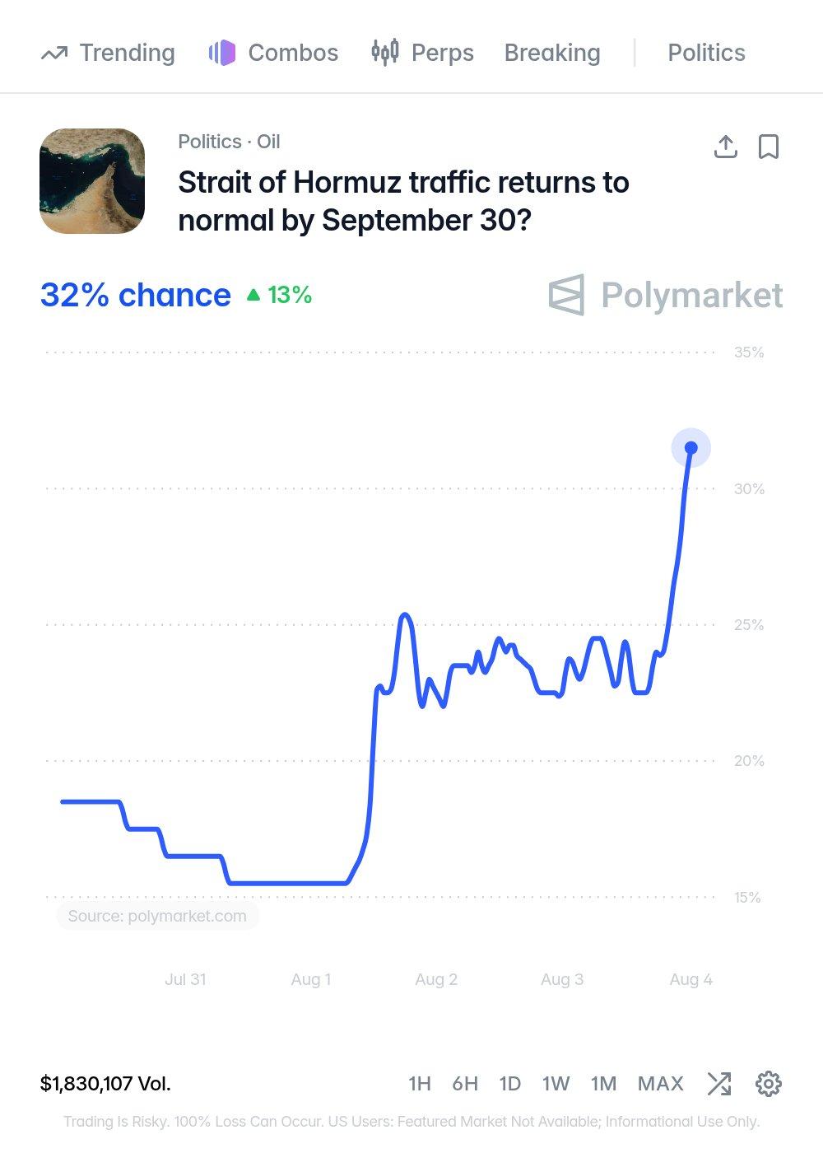Click the shuffle compare icon near MAX
This screenshot has height=1153, width=823.
click(719, 1084)
